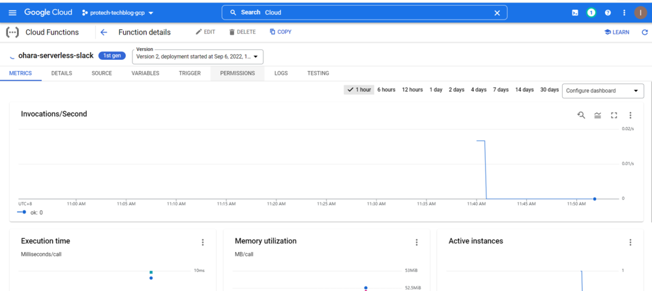Expand the Version dropdown

pos(198,57)
